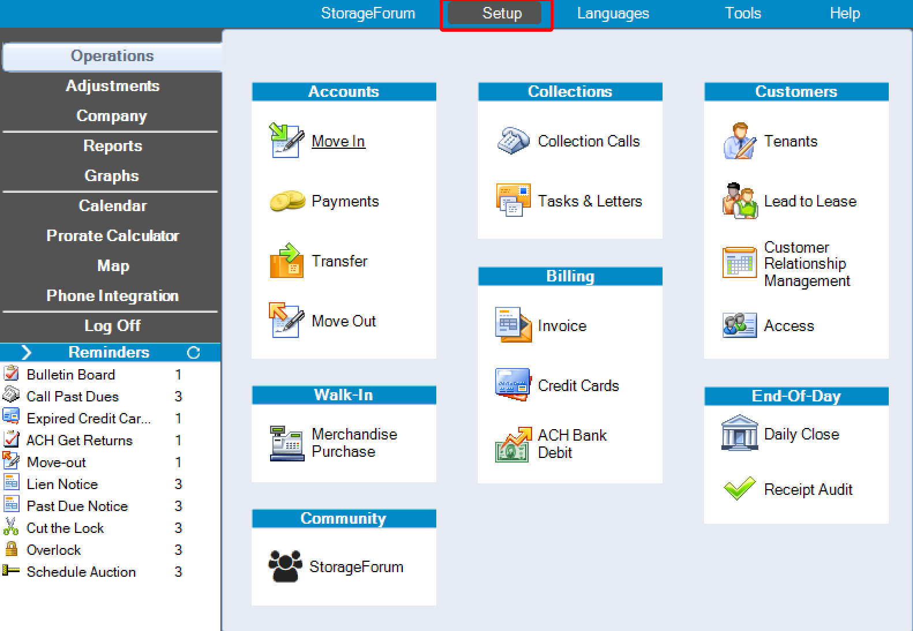Click the Credit Cards icon
This screenshot has height=631, width=913.
pos(513,385)
